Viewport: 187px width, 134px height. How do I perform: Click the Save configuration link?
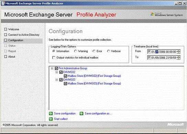65,113
